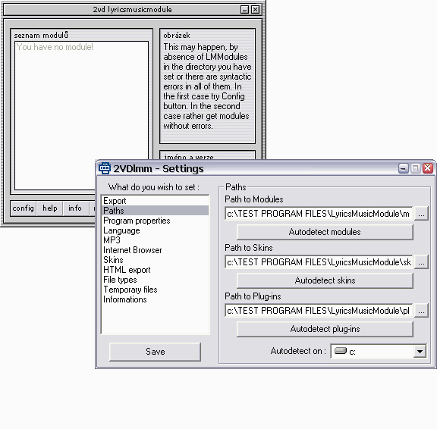
Task: Click the Path to Plug-ins input field
Action: point(319,311)
